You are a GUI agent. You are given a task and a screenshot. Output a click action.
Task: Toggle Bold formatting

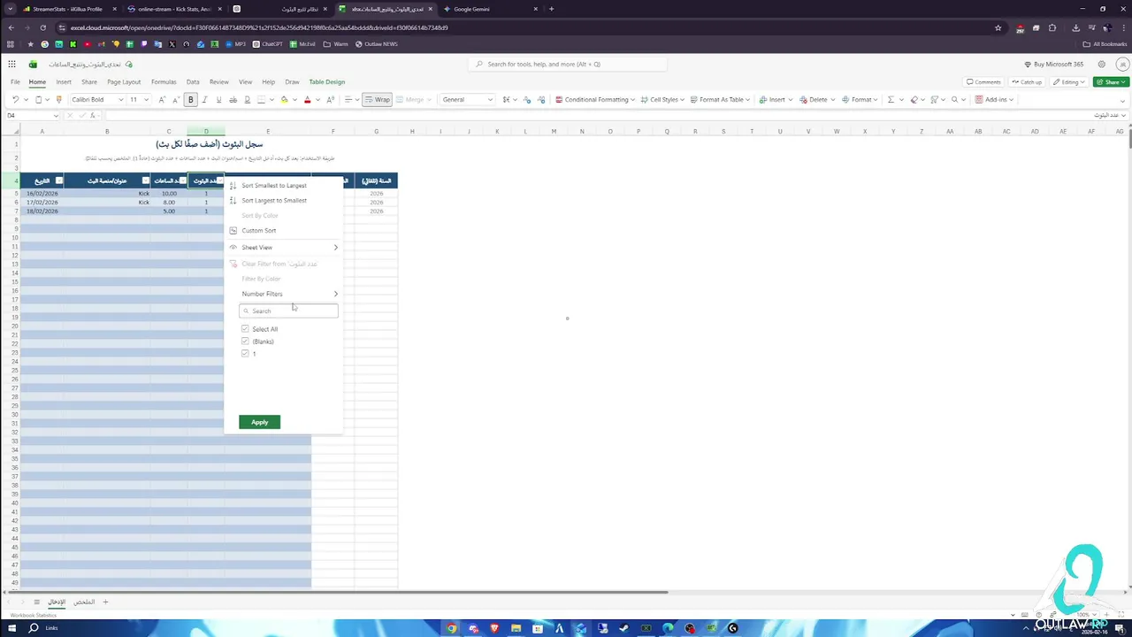(190, 99)
